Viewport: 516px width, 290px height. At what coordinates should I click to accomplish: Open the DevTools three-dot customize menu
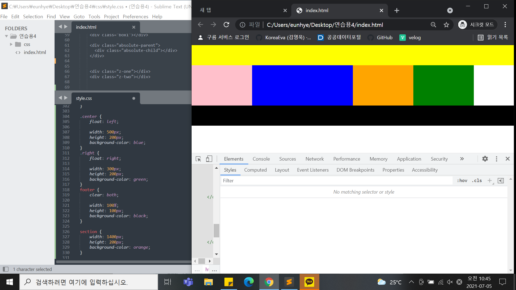click(496, 159)
